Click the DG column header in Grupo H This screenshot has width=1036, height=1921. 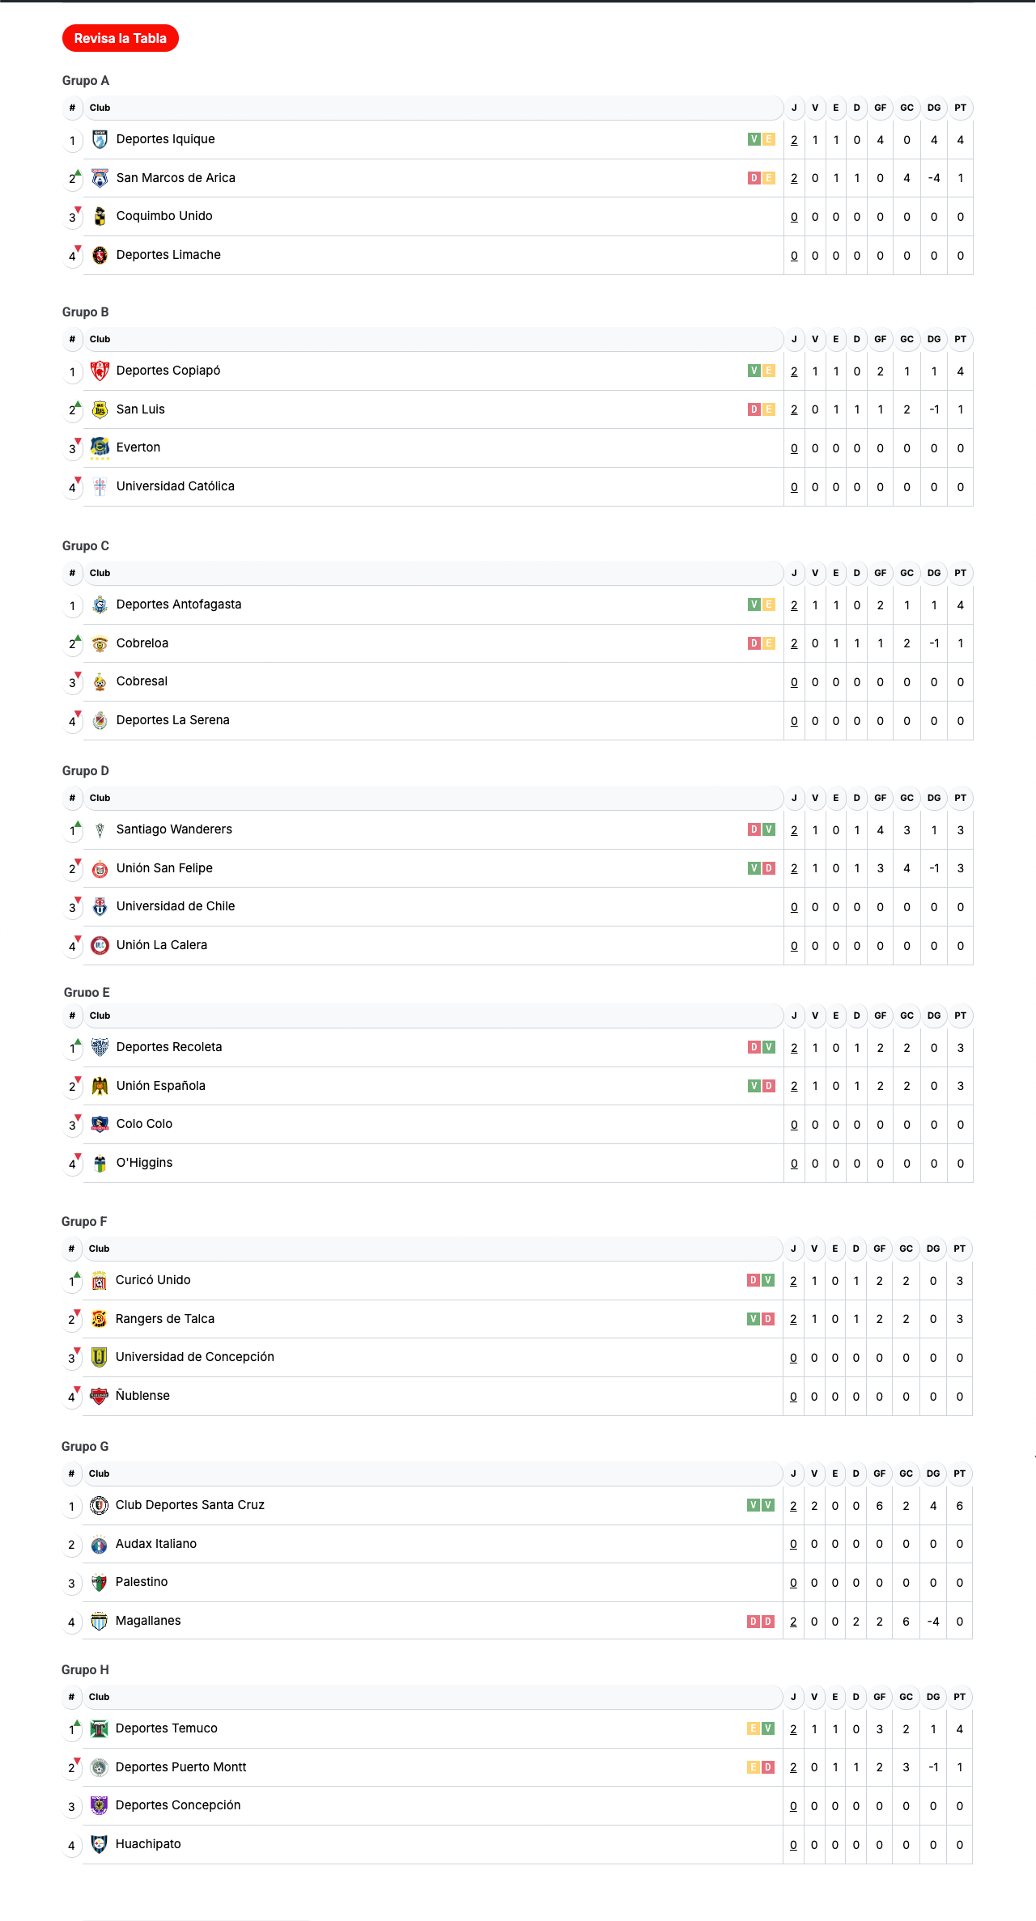933,1697
